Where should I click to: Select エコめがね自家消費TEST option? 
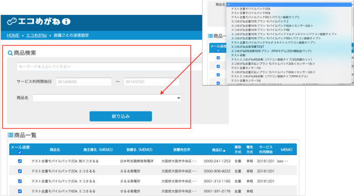tap(247, 47)
